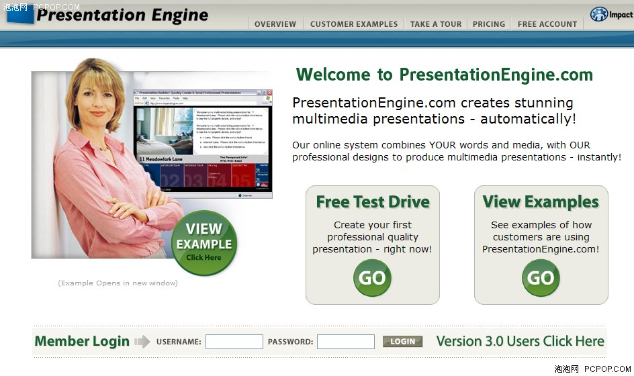The image size is (634, 376).
Task: Click GO button under View Examples
Action: click(x=541, y=278)
